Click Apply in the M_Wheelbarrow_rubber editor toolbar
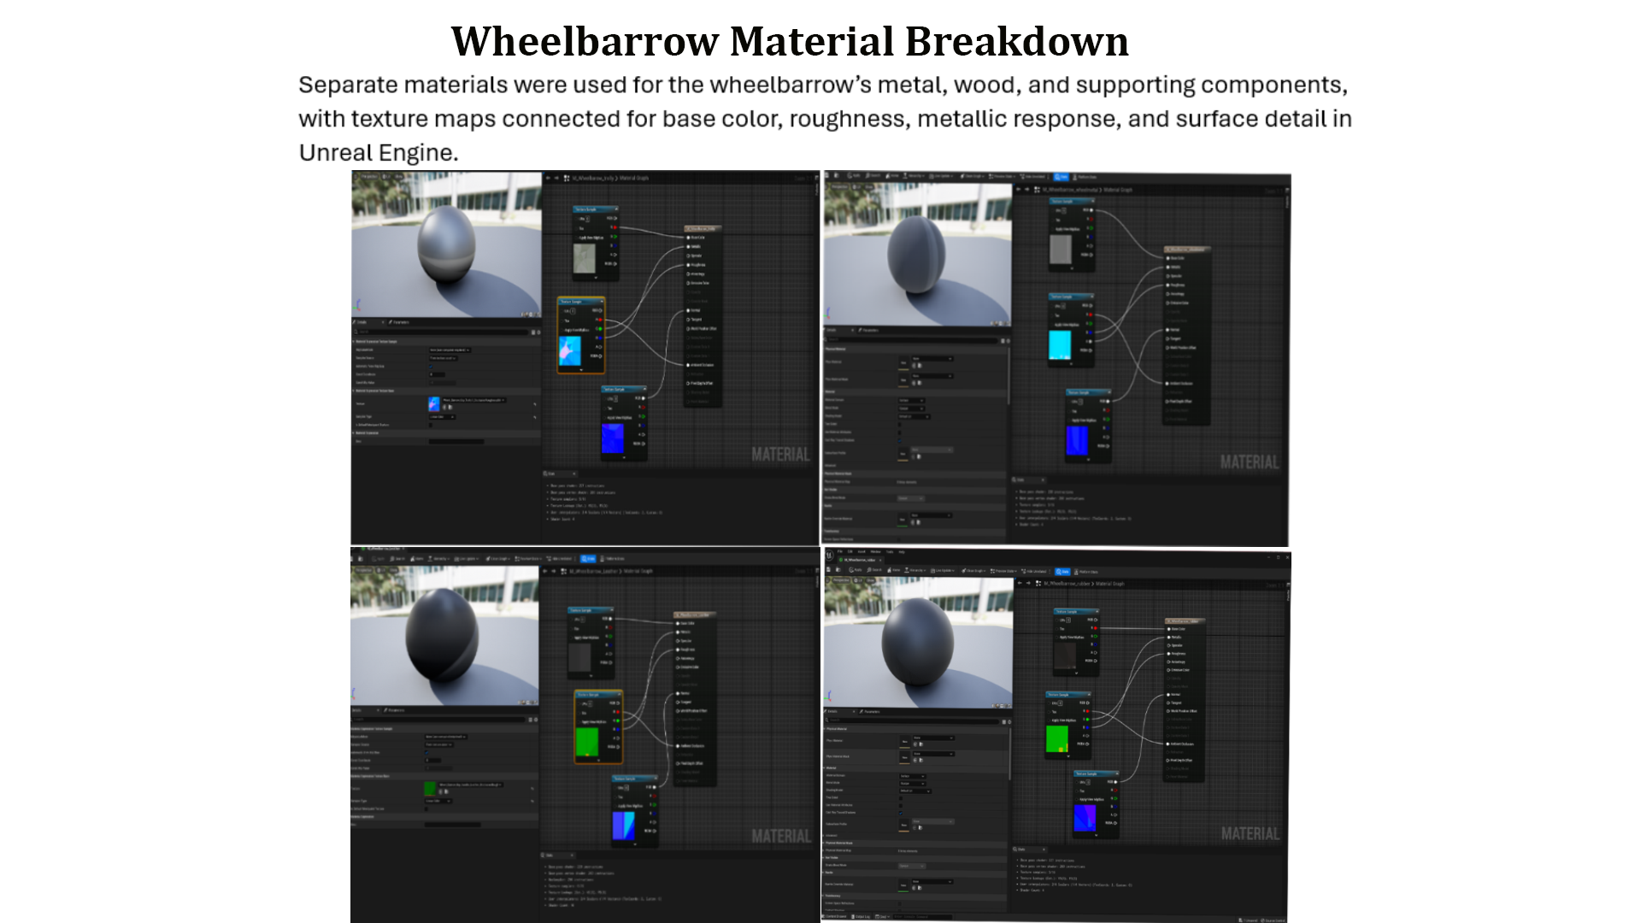1641x923 pixels. [855, 570]
